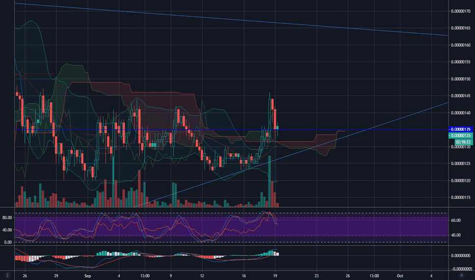475x280 pixels.
Task: Toggle the A auto-scale button
Action: tap(462, 275)
